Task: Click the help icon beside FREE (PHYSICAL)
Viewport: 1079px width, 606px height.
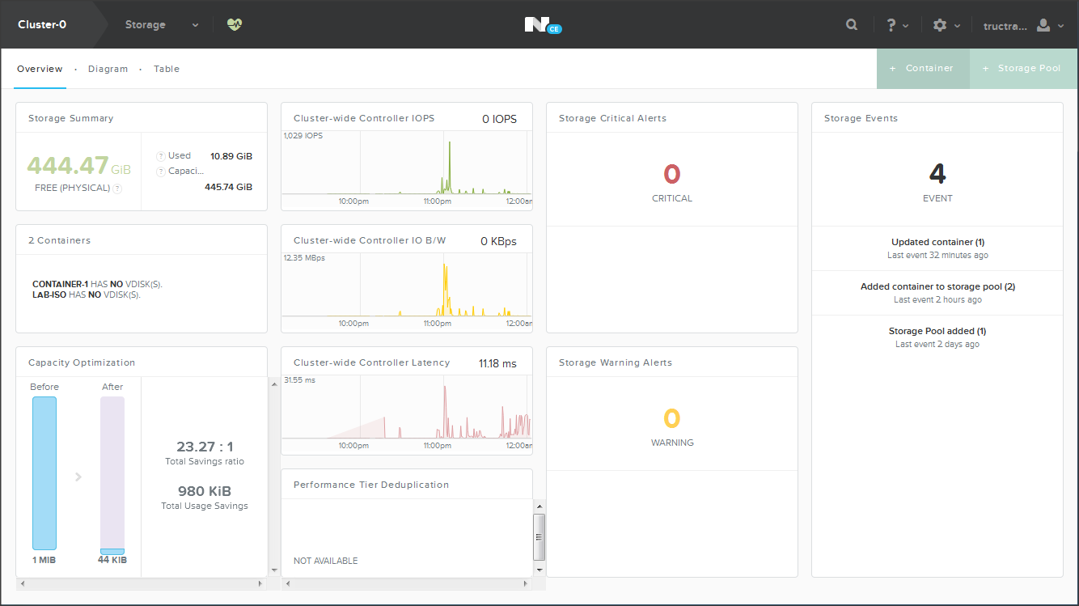Action: [117, 189]
